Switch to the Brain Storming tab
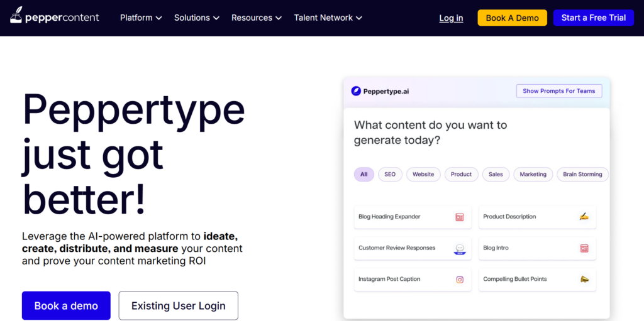The width and height of the screenshot is (644, 321). (582, 175)
